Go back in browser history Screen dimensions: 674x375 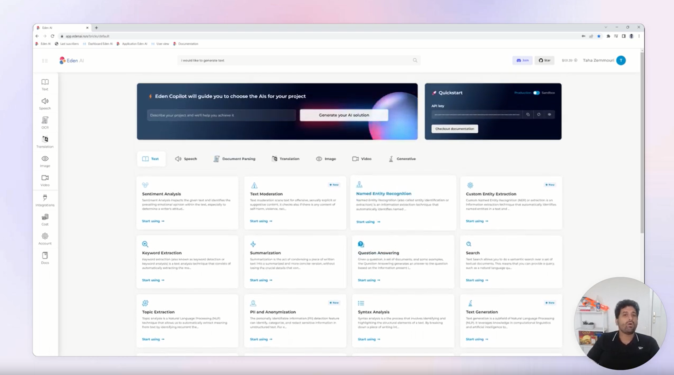coord(37,36)
